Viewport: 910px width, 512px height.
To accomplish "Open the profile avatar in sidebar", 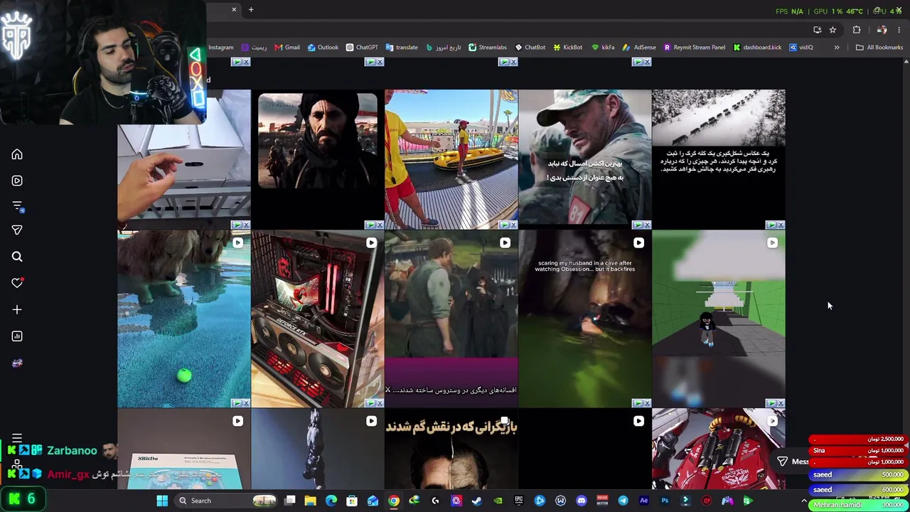I will pyautogui.click(x=17, y=363).
